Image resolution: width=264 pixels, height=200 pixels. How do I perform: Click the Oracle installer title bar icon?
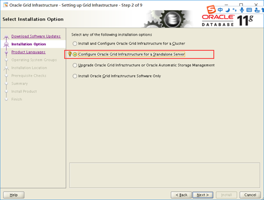coord(6,5)
